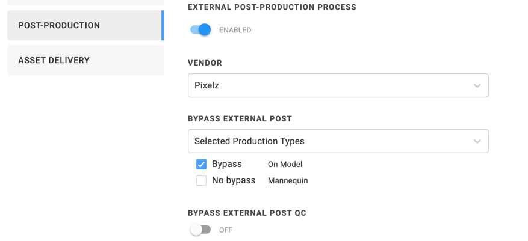
Task: Select the On Model production type text
Action: click(285, 165)
